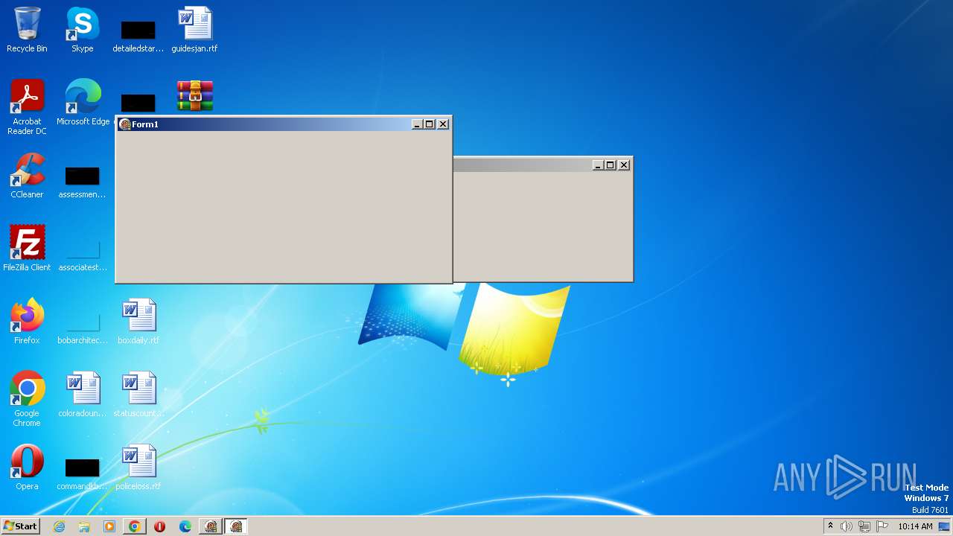The height and width of the screenshot is (536, 953).
Task: Select the FileZilla Client shortcut
Action: coord(27,249)
